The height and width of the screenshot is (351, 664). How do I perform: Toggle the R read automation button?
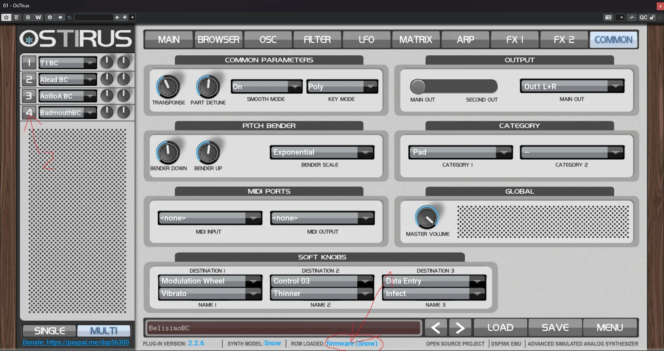(x=28, y=17)
